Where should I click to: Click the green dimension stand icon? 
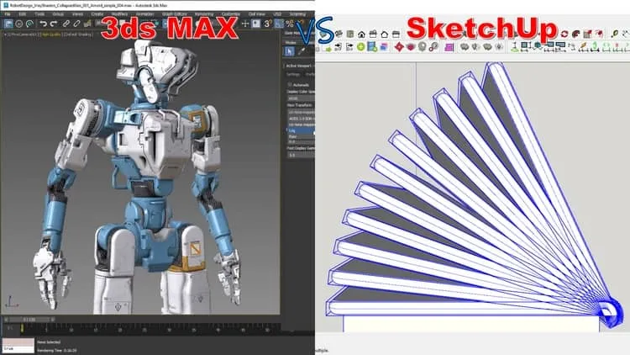(515, 47)
